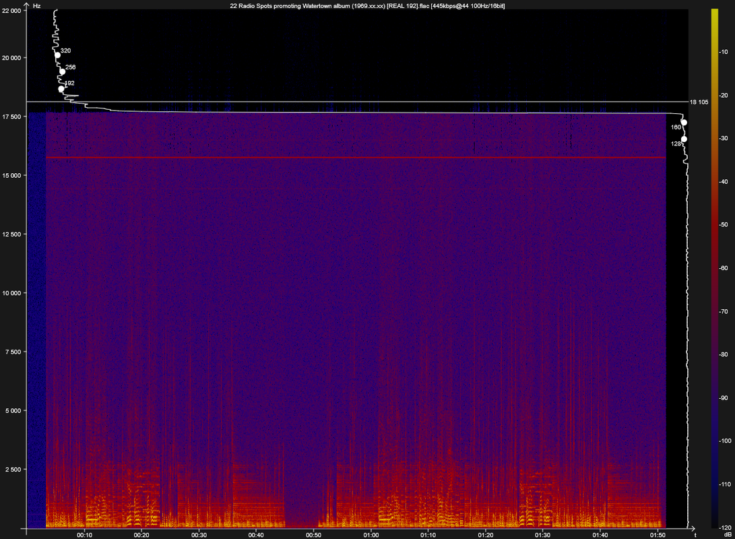This screenshot has height=539, width=735.
Task: Click the 00:20 time axis label
Action: pyautogui.click(x=141, y=535)
